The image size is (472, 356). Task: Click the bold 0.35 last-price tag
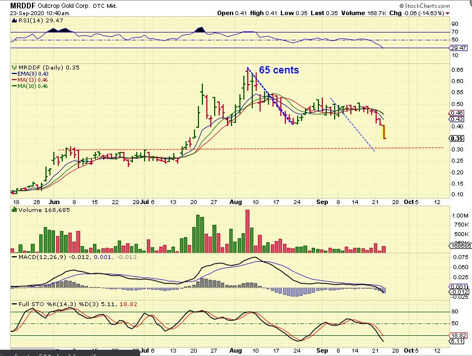click(x=457, y=138)
